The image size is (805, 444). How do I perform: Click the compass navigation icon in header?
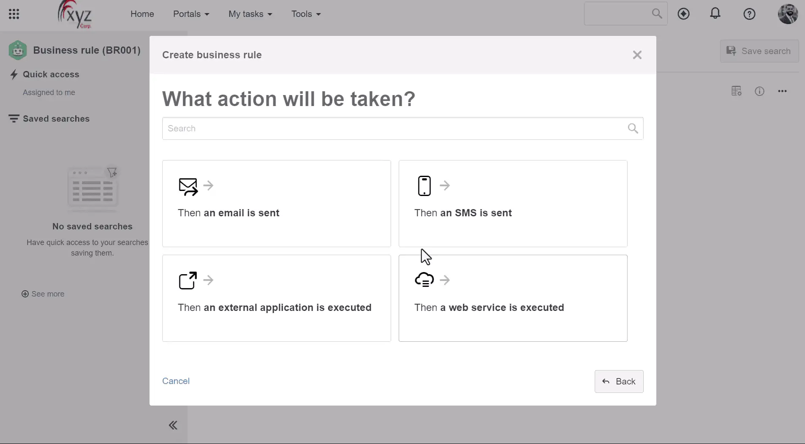[x=683, y=14]
